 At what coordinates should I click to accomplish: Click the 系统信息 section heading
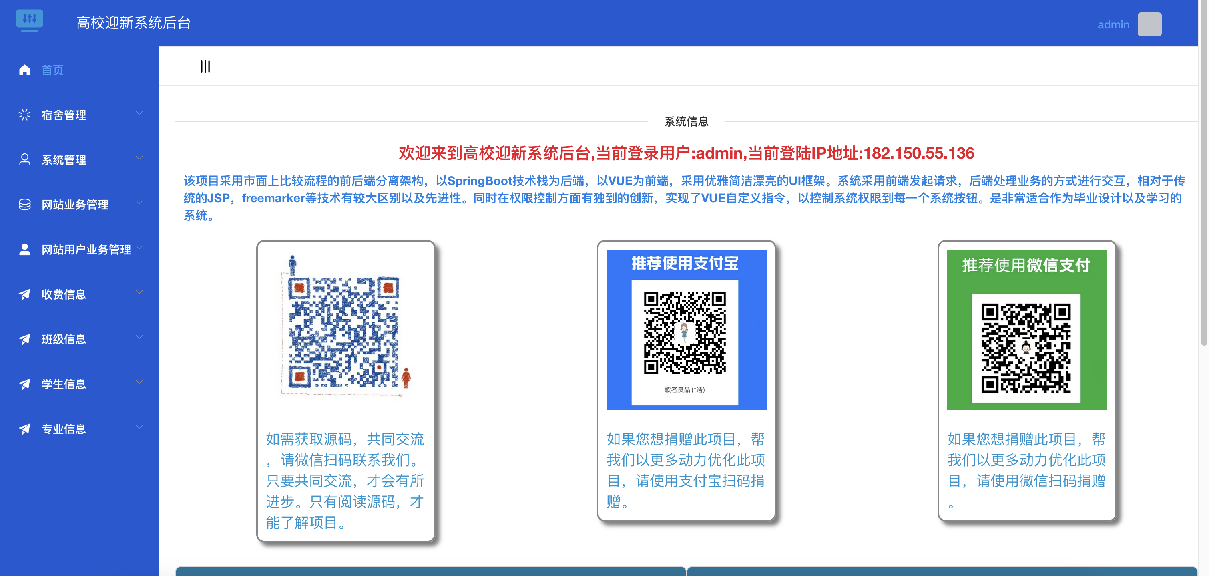pyautogui.click(x=686, y=122)
